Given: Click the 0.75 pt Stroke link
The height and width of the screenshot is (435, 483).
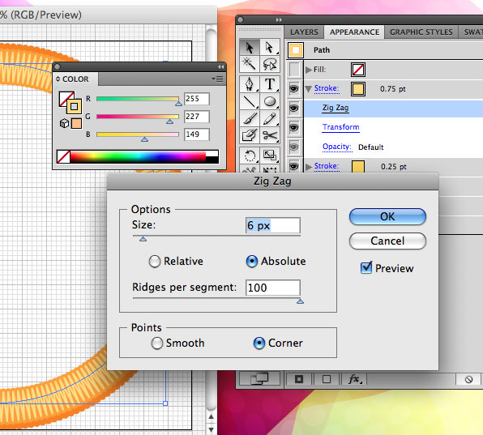Looking at the screenshot, I should tap(327, 88).
